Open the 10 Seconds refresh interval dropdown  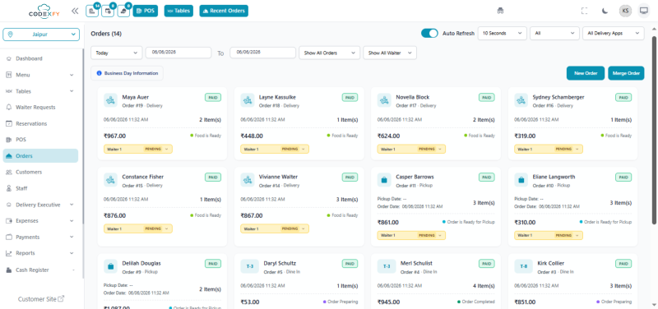click(x=503, y=33)
